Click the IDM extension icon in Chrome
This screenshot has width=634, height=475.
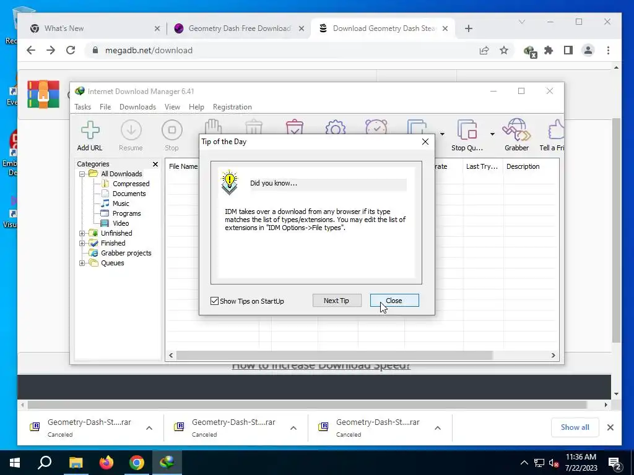click(x=530, y=51)
